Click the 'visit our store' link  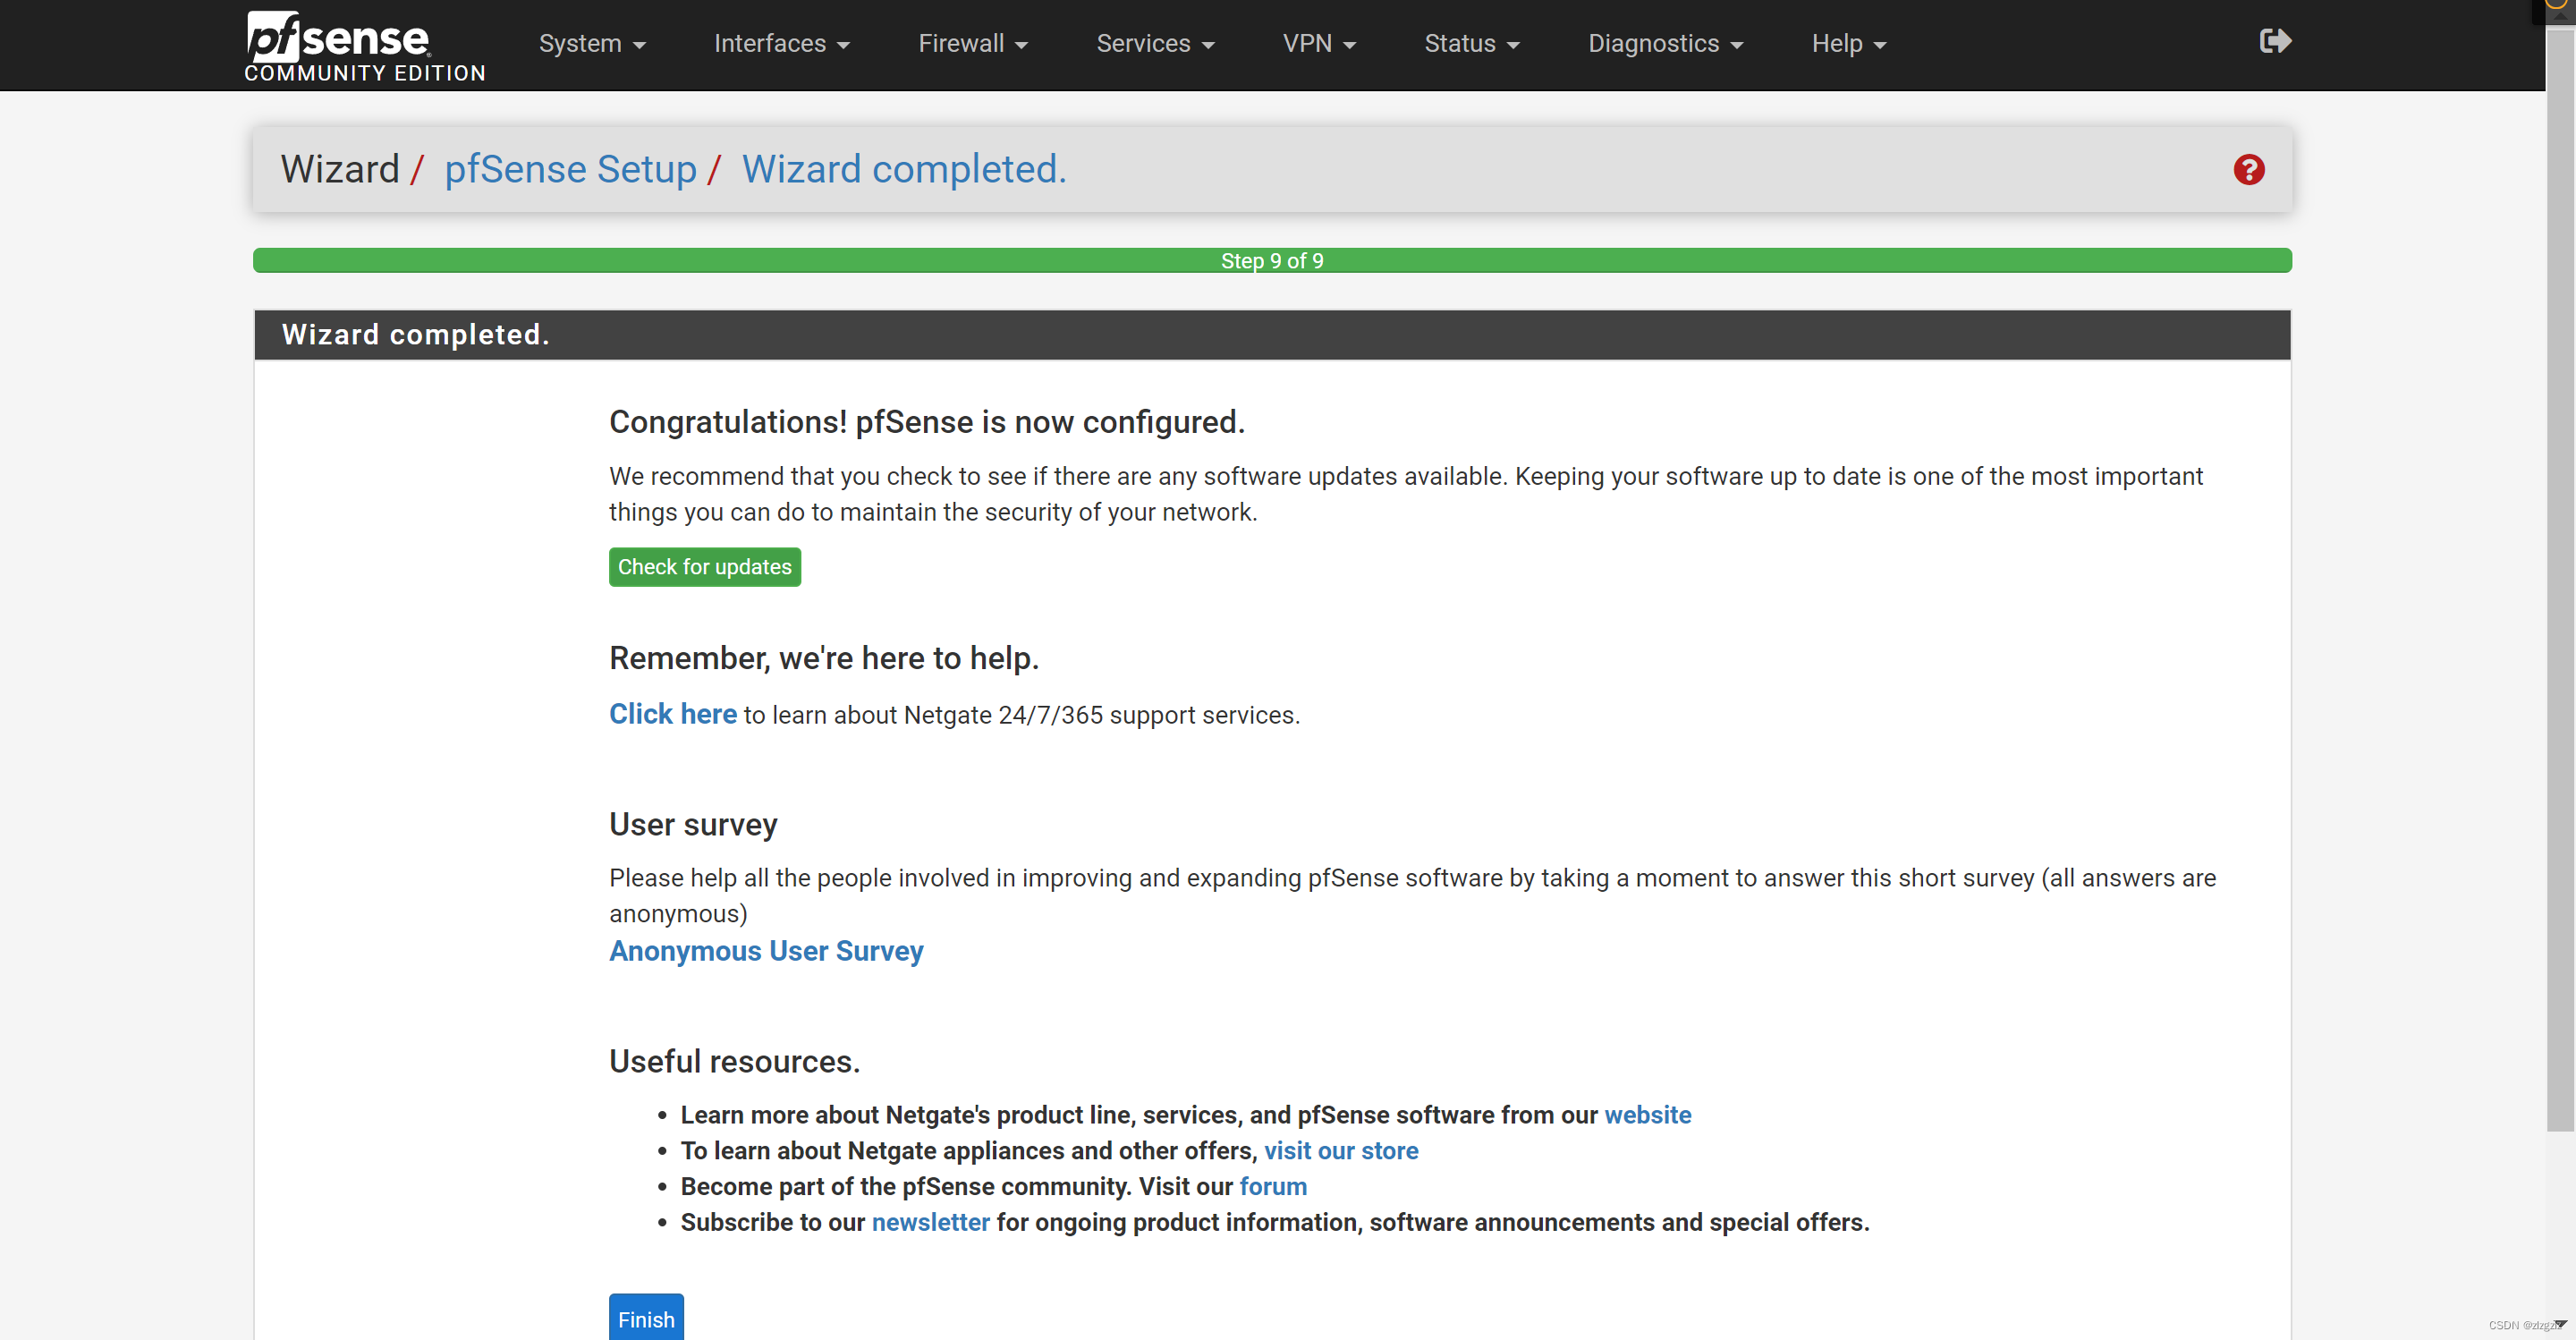pyautogui.click(x=1340, y=1151)
